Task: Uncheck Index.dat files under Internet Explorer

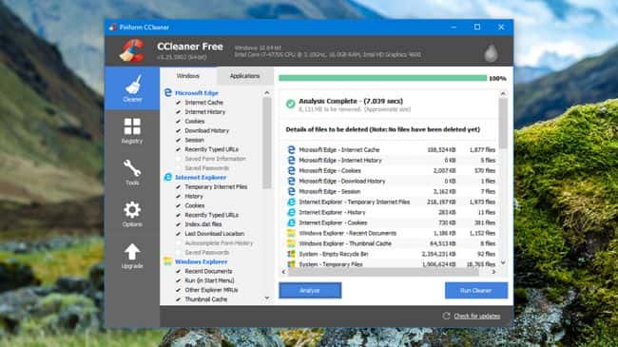Action: pyautogui.click(x=178, y=224)
